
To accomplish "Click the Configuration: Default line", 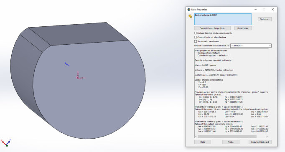I will click(209, 53).
